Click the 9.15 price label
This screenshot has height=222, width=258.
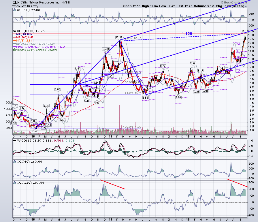[x=193, y=63]
